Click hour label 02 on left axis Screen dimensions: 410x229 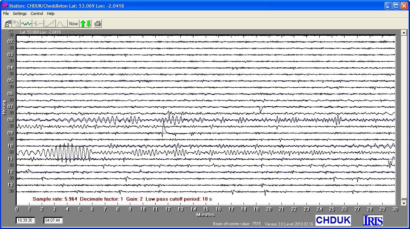[x=10, y=42]
